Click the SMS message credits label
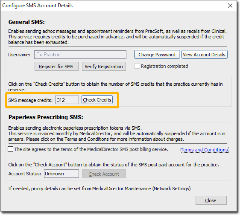Viewport: 240px width, 215px height. pos(30,100)
